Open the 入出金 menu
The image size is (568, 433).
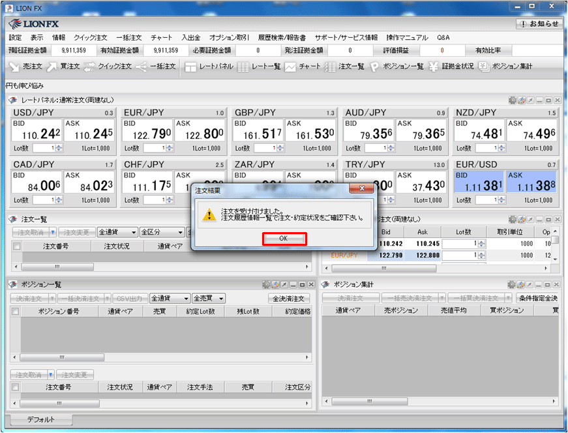click(191, 38)
